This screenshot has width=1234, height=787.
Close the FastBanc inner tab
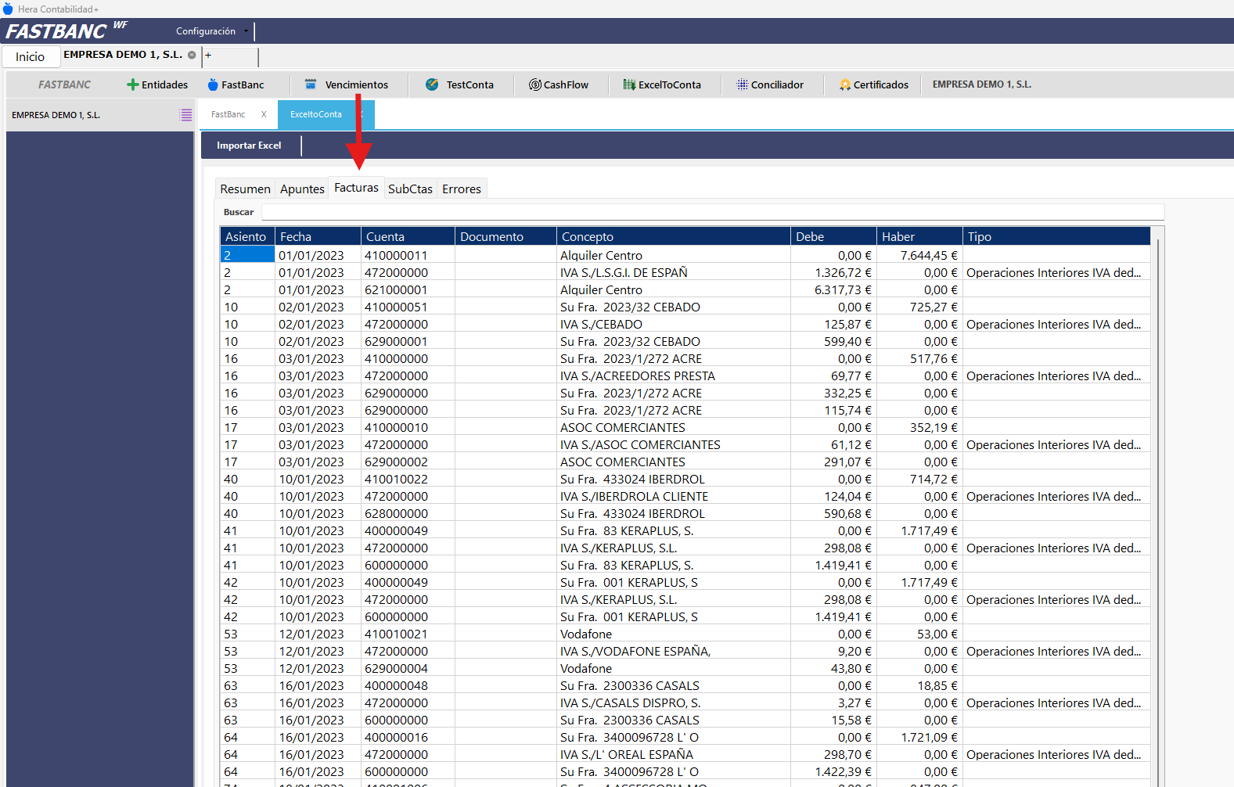pos(264,114)
